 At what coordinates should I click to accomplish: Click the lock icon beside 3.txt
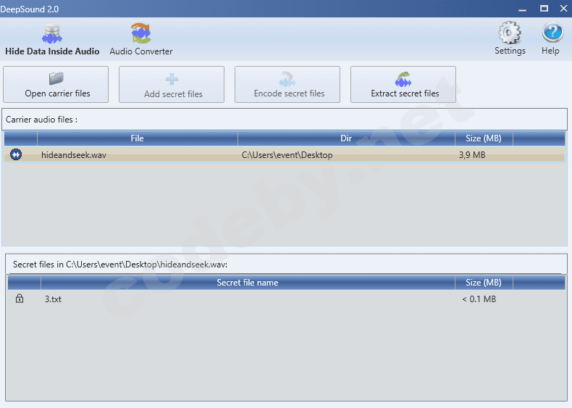pyautogui.click(x=20, y=299)
